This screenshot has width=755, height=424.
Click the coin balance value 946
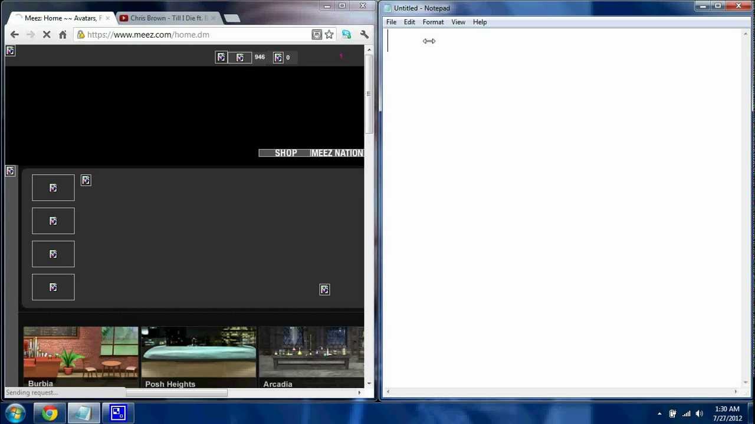click(x=260, y=57)
